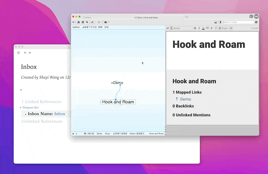Step history list forward with right arrow
This screenshot has height=174, width=268.
[x=76, y=134]
